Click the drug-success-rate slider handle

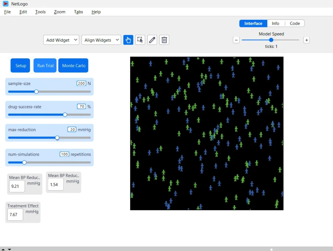point(65,115)
